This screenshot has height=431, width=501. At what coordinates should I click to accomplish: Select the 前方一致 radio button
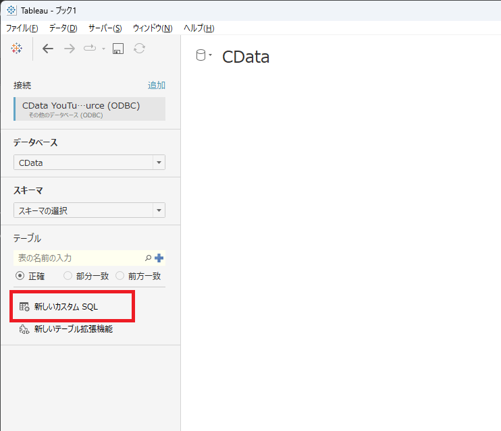[x=120, y=275]
